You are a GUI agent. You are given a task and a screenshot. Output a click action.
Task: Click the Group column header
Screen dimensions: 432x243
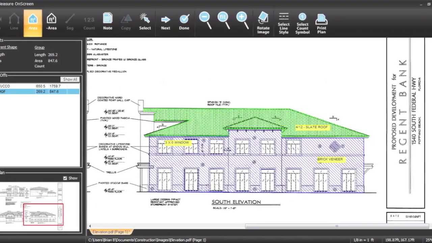[39, 48]
